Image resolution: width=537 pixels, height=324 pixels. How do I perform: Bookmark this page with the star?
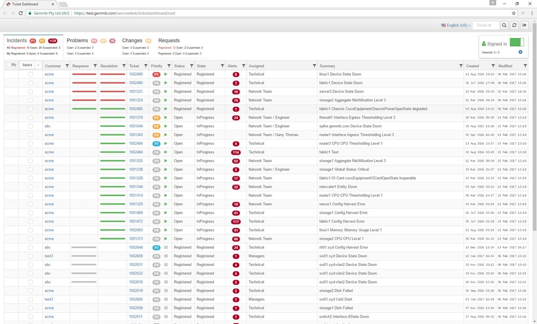514,13
